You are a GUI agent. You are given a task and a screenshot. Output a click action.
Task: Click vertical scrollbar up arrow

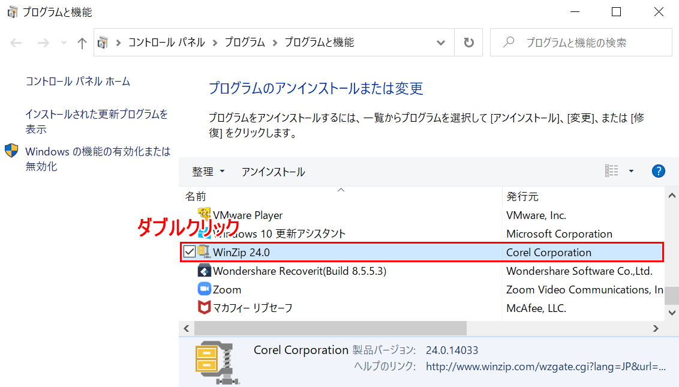tap(672, 196)
